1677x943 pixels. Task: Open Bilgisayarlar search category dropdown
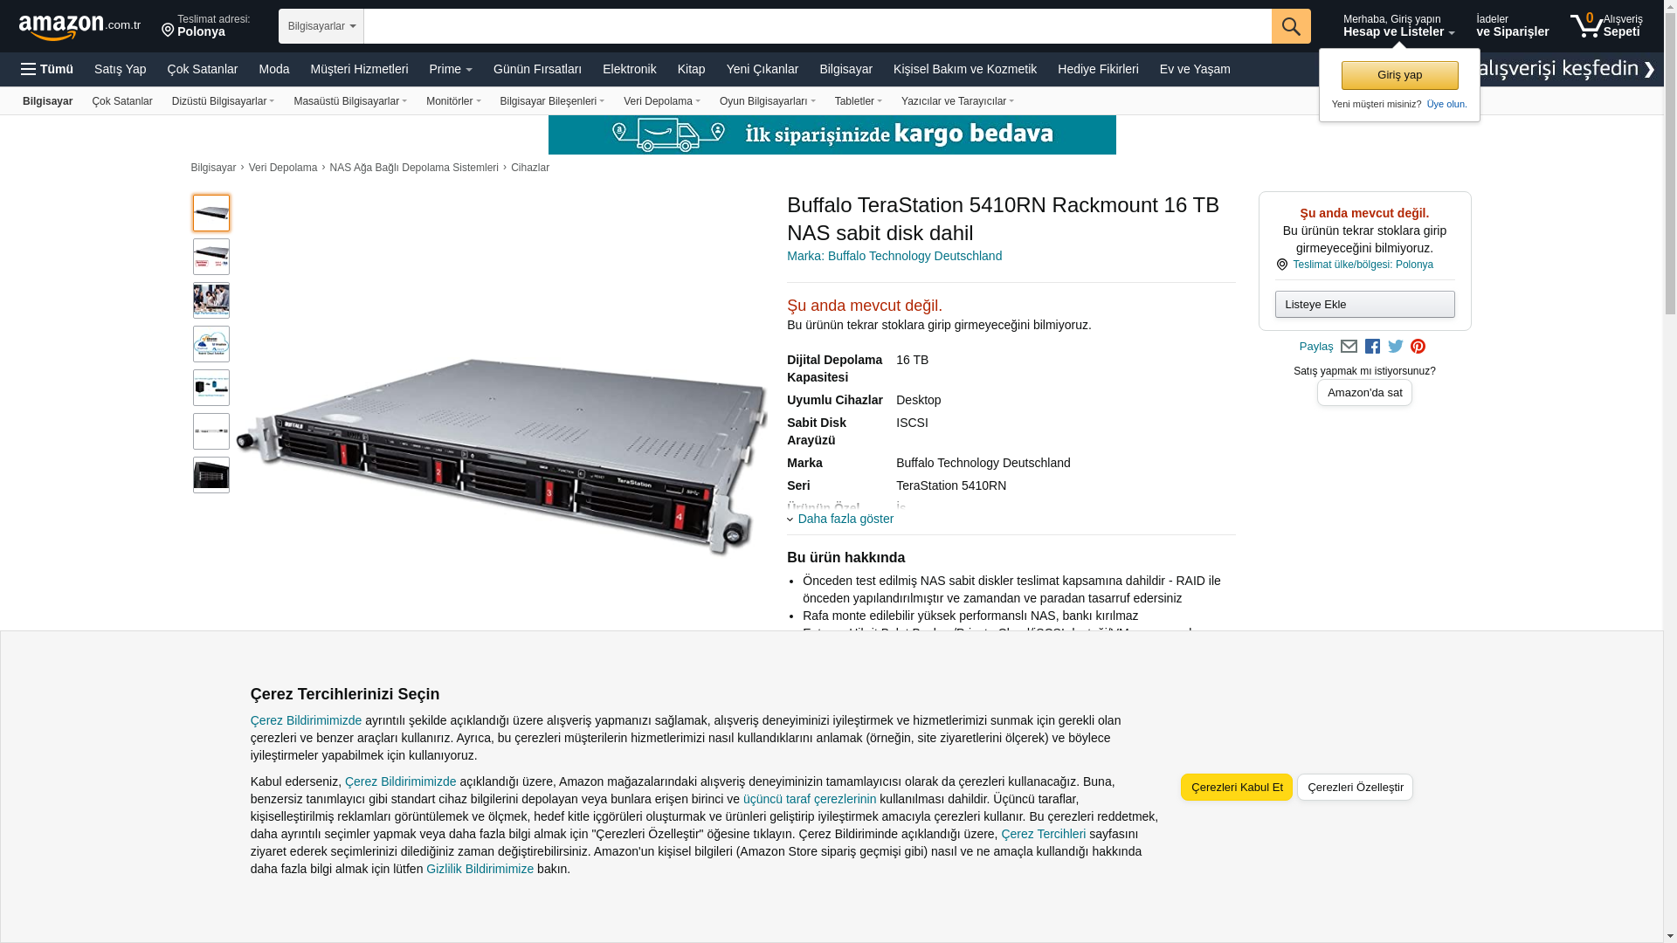coord(321,26)
